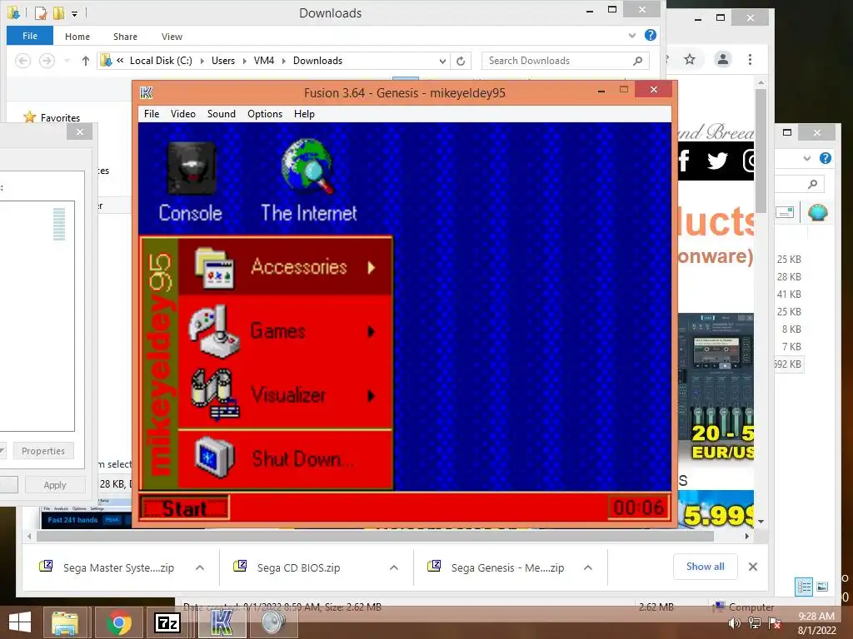Click the new folder quick access icon
Viewport: 853px width, 639px height.
point(59,12)
